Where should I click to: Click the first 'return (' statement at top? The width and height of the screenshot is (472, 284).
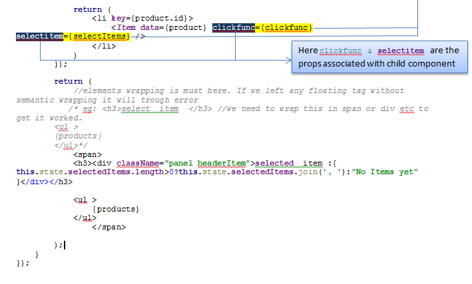pos(93,9)
